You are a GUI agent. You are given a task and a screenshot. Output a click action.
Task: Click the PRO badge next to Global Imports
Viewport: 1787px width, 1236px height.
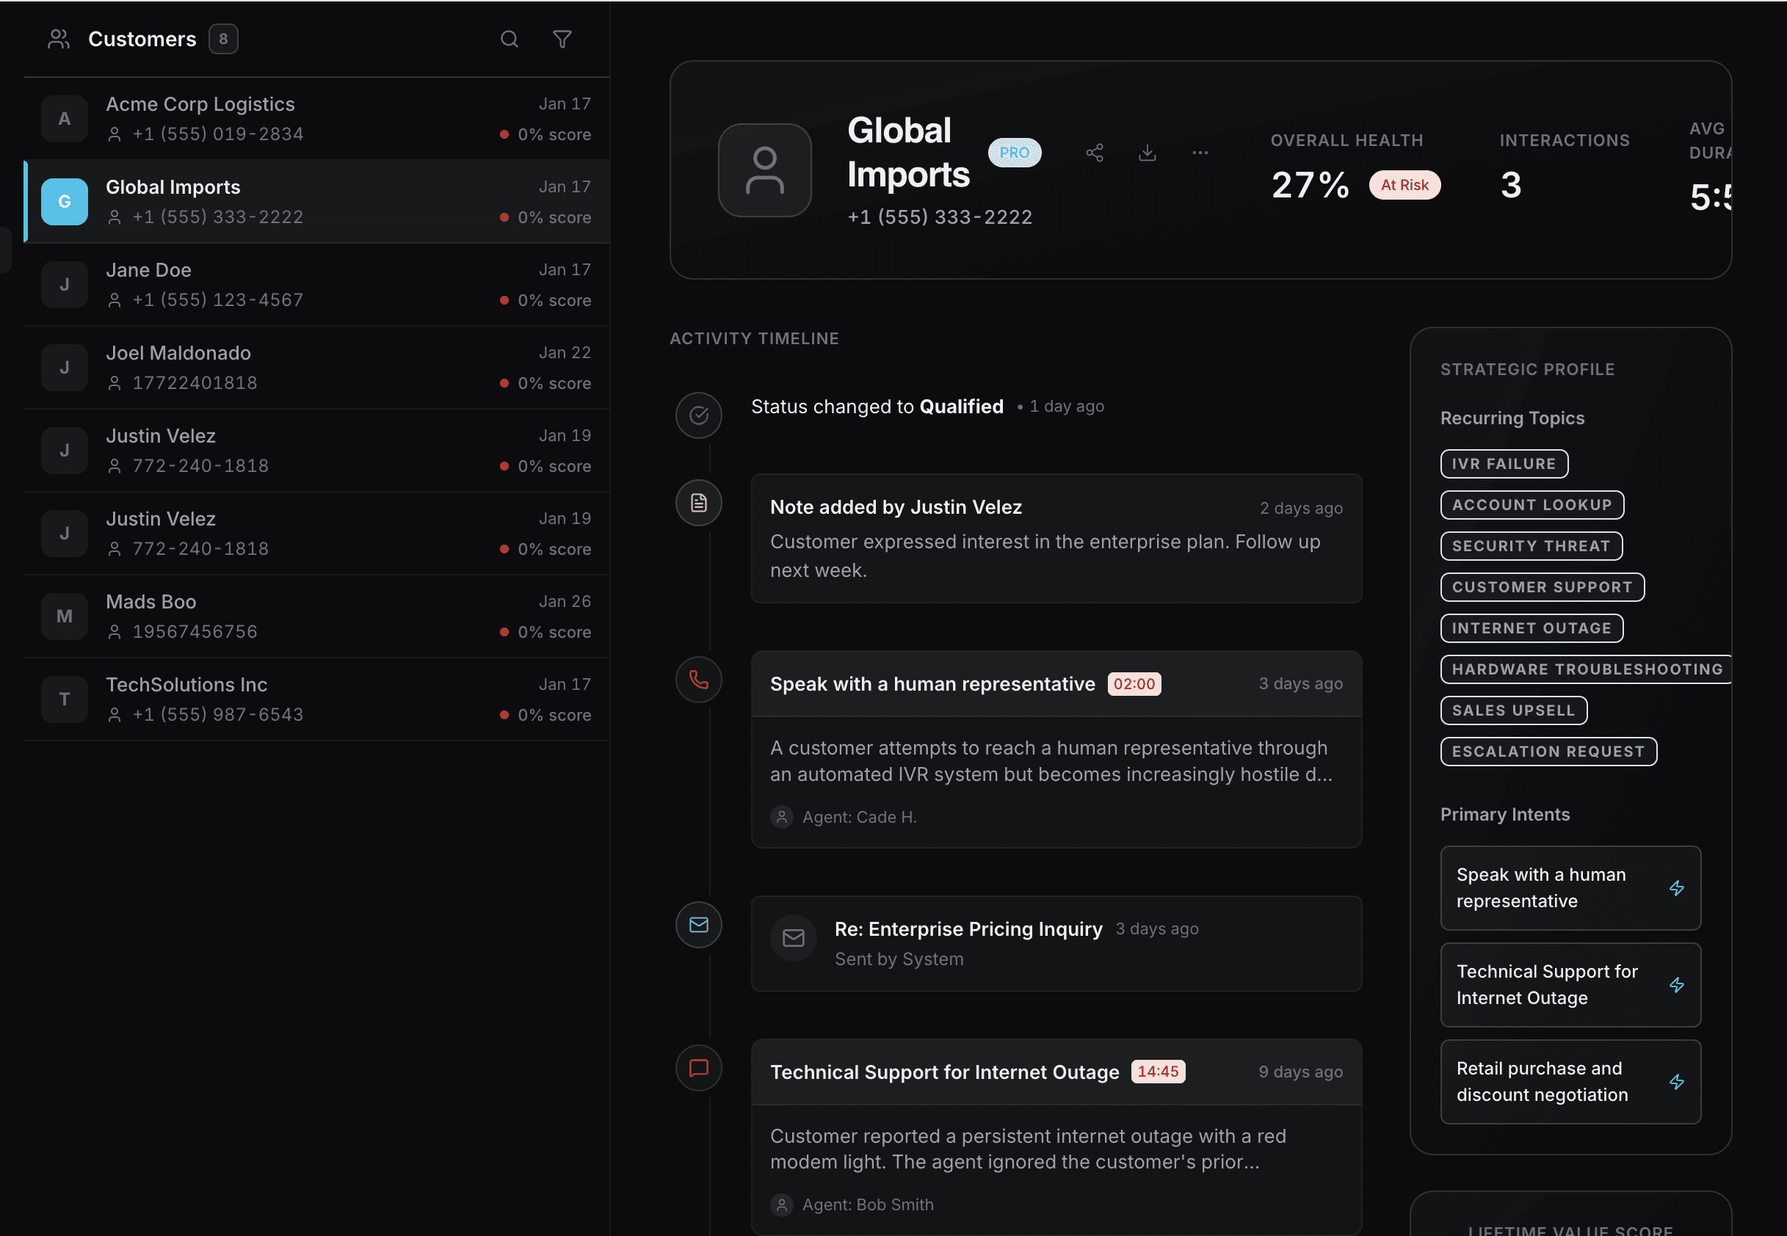(1014, 153)
